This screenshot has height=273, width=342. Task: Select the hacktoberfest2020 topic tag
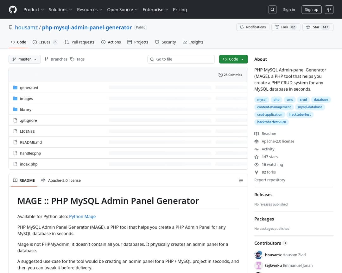coord(271,122)
